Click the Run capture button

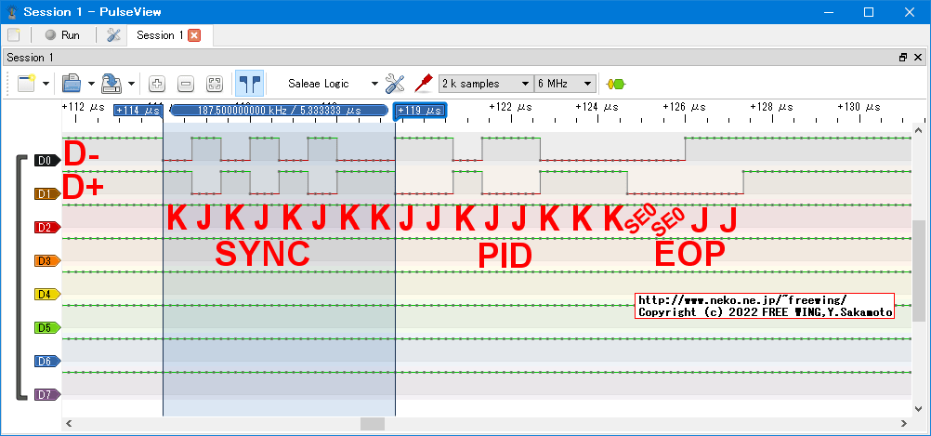tap(62, 35)
